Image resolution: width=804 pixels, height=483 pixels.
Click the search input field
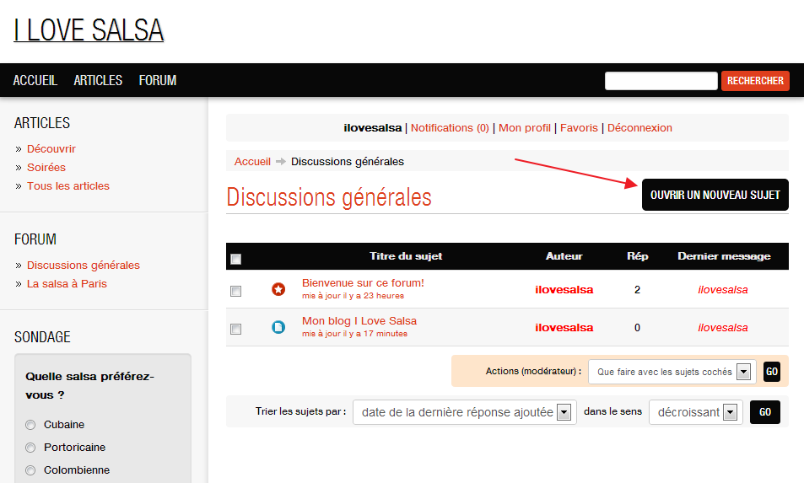[x=661, y=81]
